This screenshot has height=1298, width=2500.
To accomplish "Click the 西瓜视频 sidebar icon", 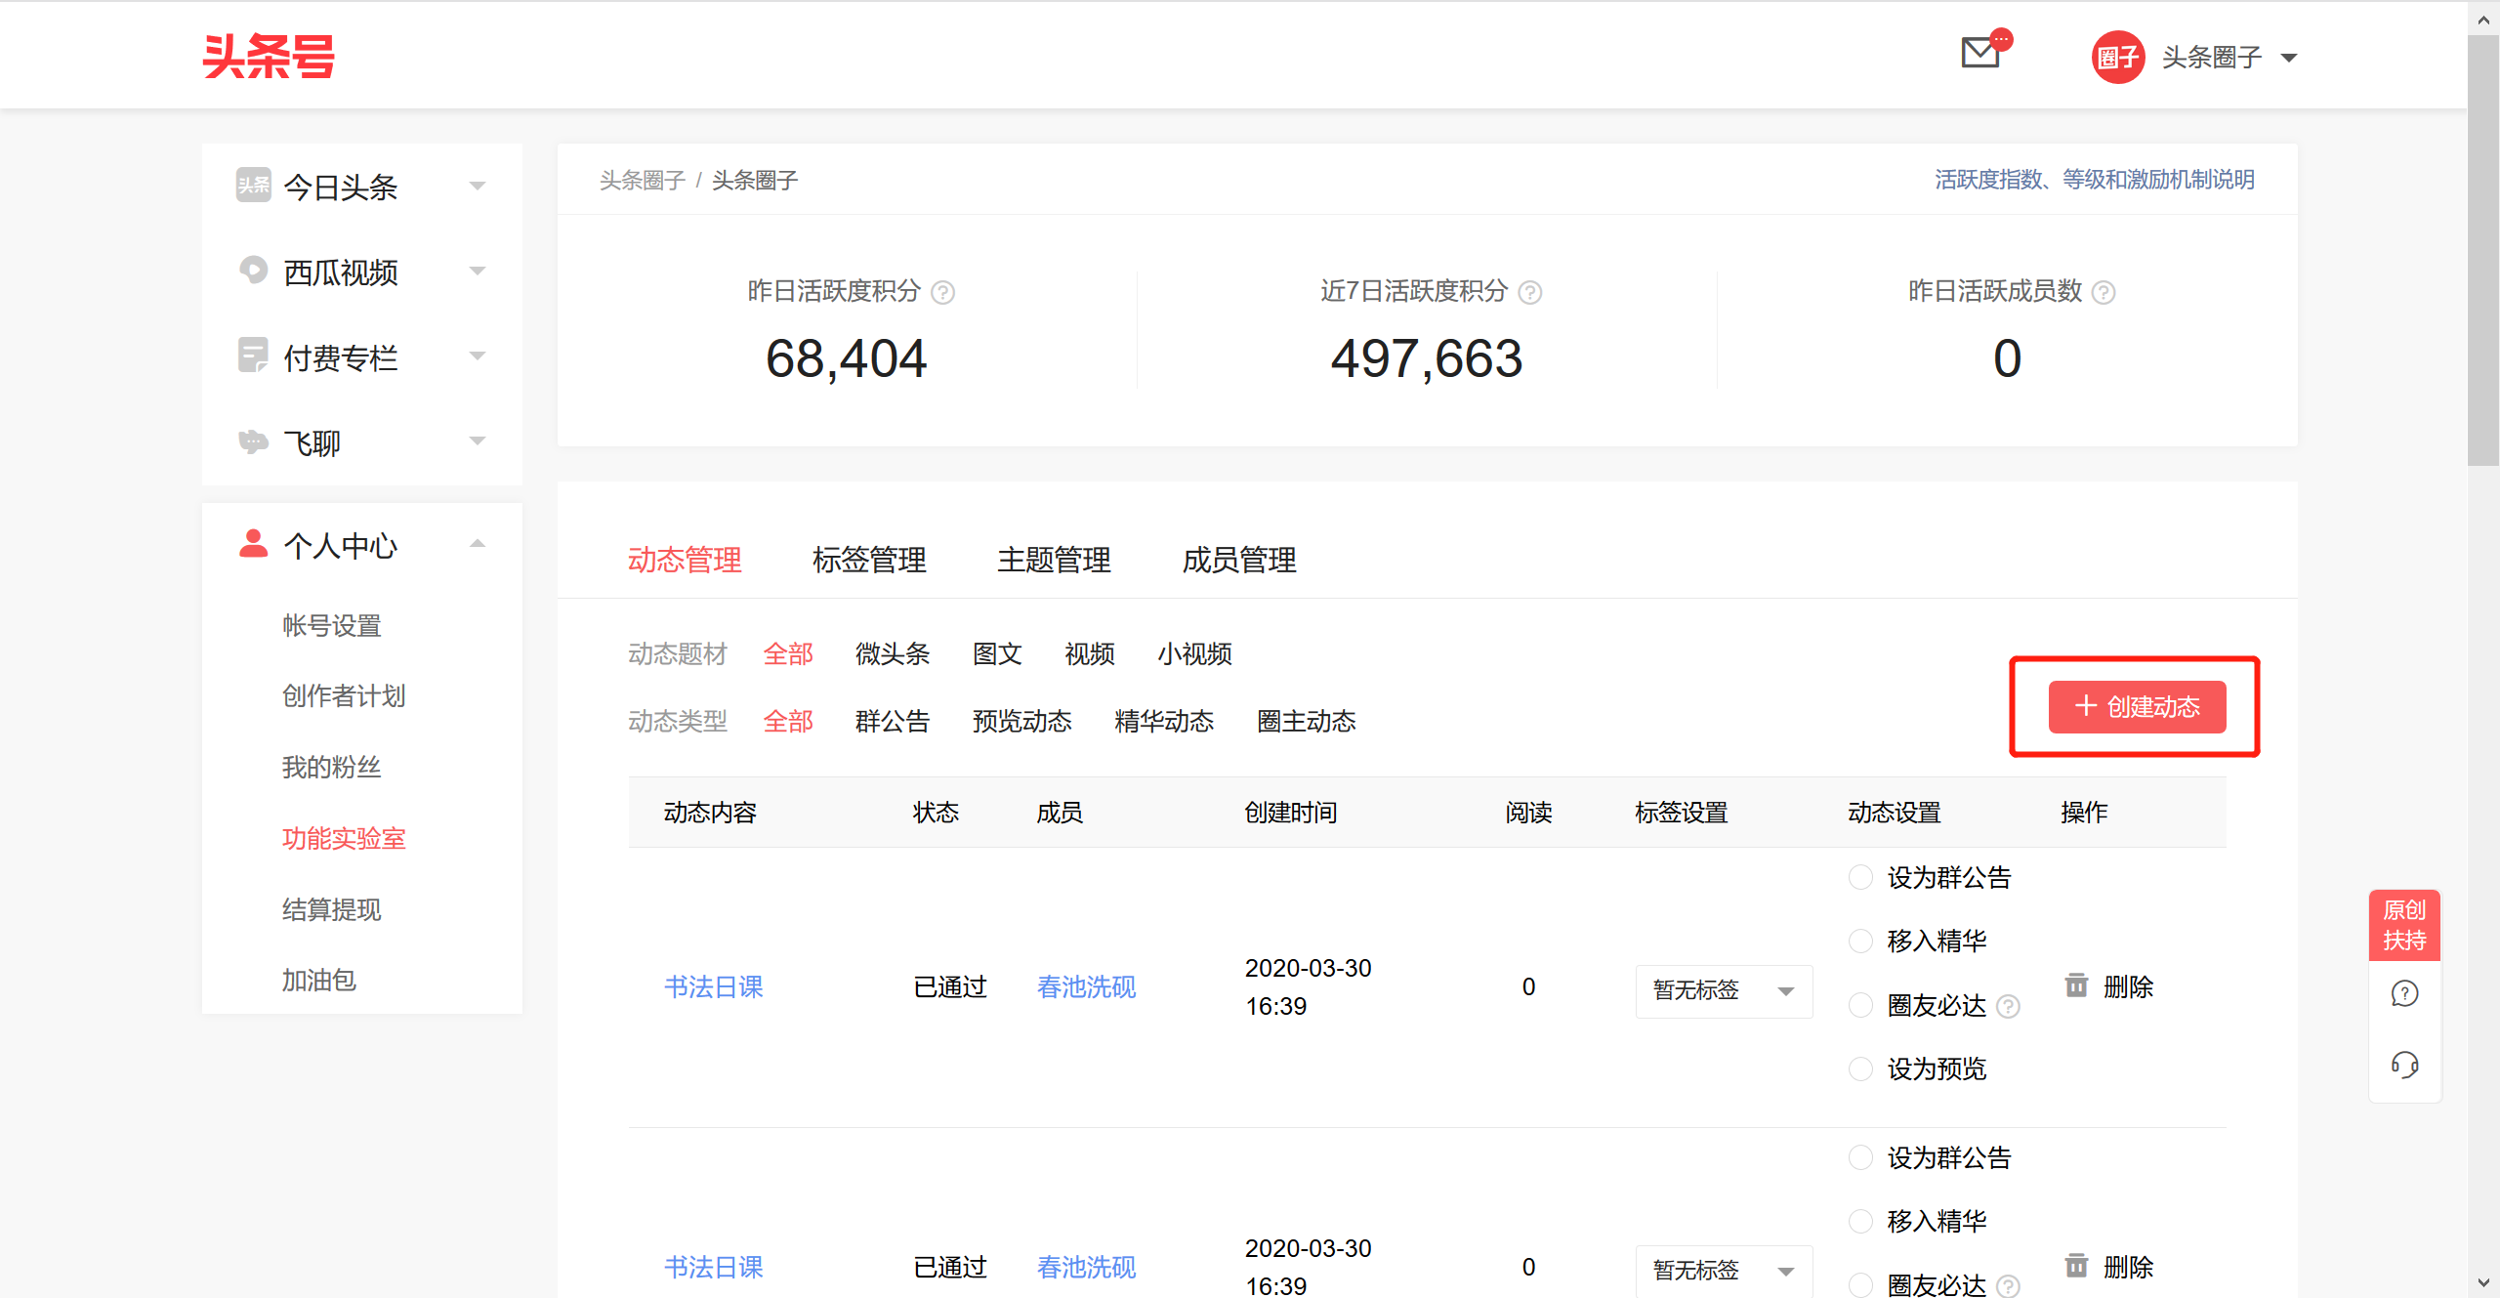I will point(254,270).
